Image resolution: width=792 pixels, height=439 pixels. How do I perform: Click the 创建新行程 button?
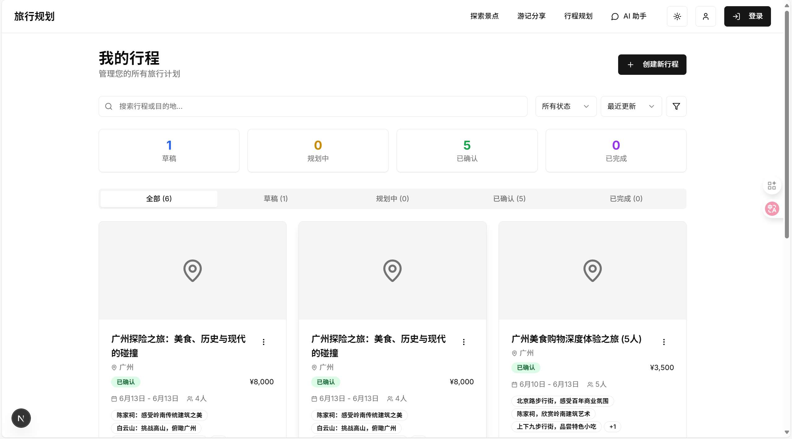click(652, 64)
